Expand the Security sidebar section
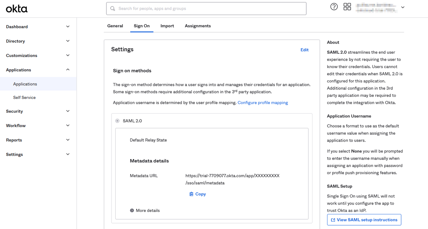Screen dimensions: 428x229 point(68,111)
